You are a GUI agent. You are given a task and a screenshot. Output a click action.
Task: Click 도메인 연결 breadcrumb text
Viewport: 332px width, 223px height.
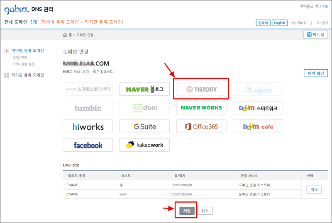tap(85, 35)
